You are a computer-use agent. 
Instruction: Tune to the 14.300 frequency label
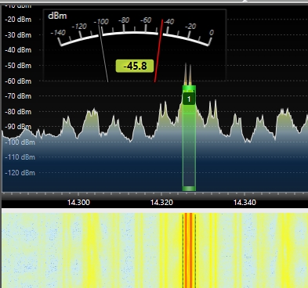[x=78, y=203]
